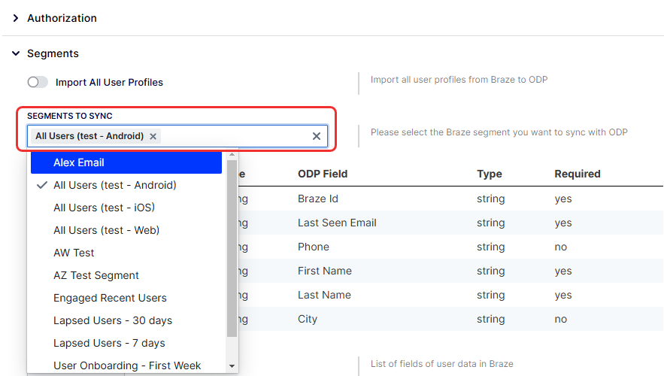Click the dropdown scrollbar down arrow

[x=232, y=366]
